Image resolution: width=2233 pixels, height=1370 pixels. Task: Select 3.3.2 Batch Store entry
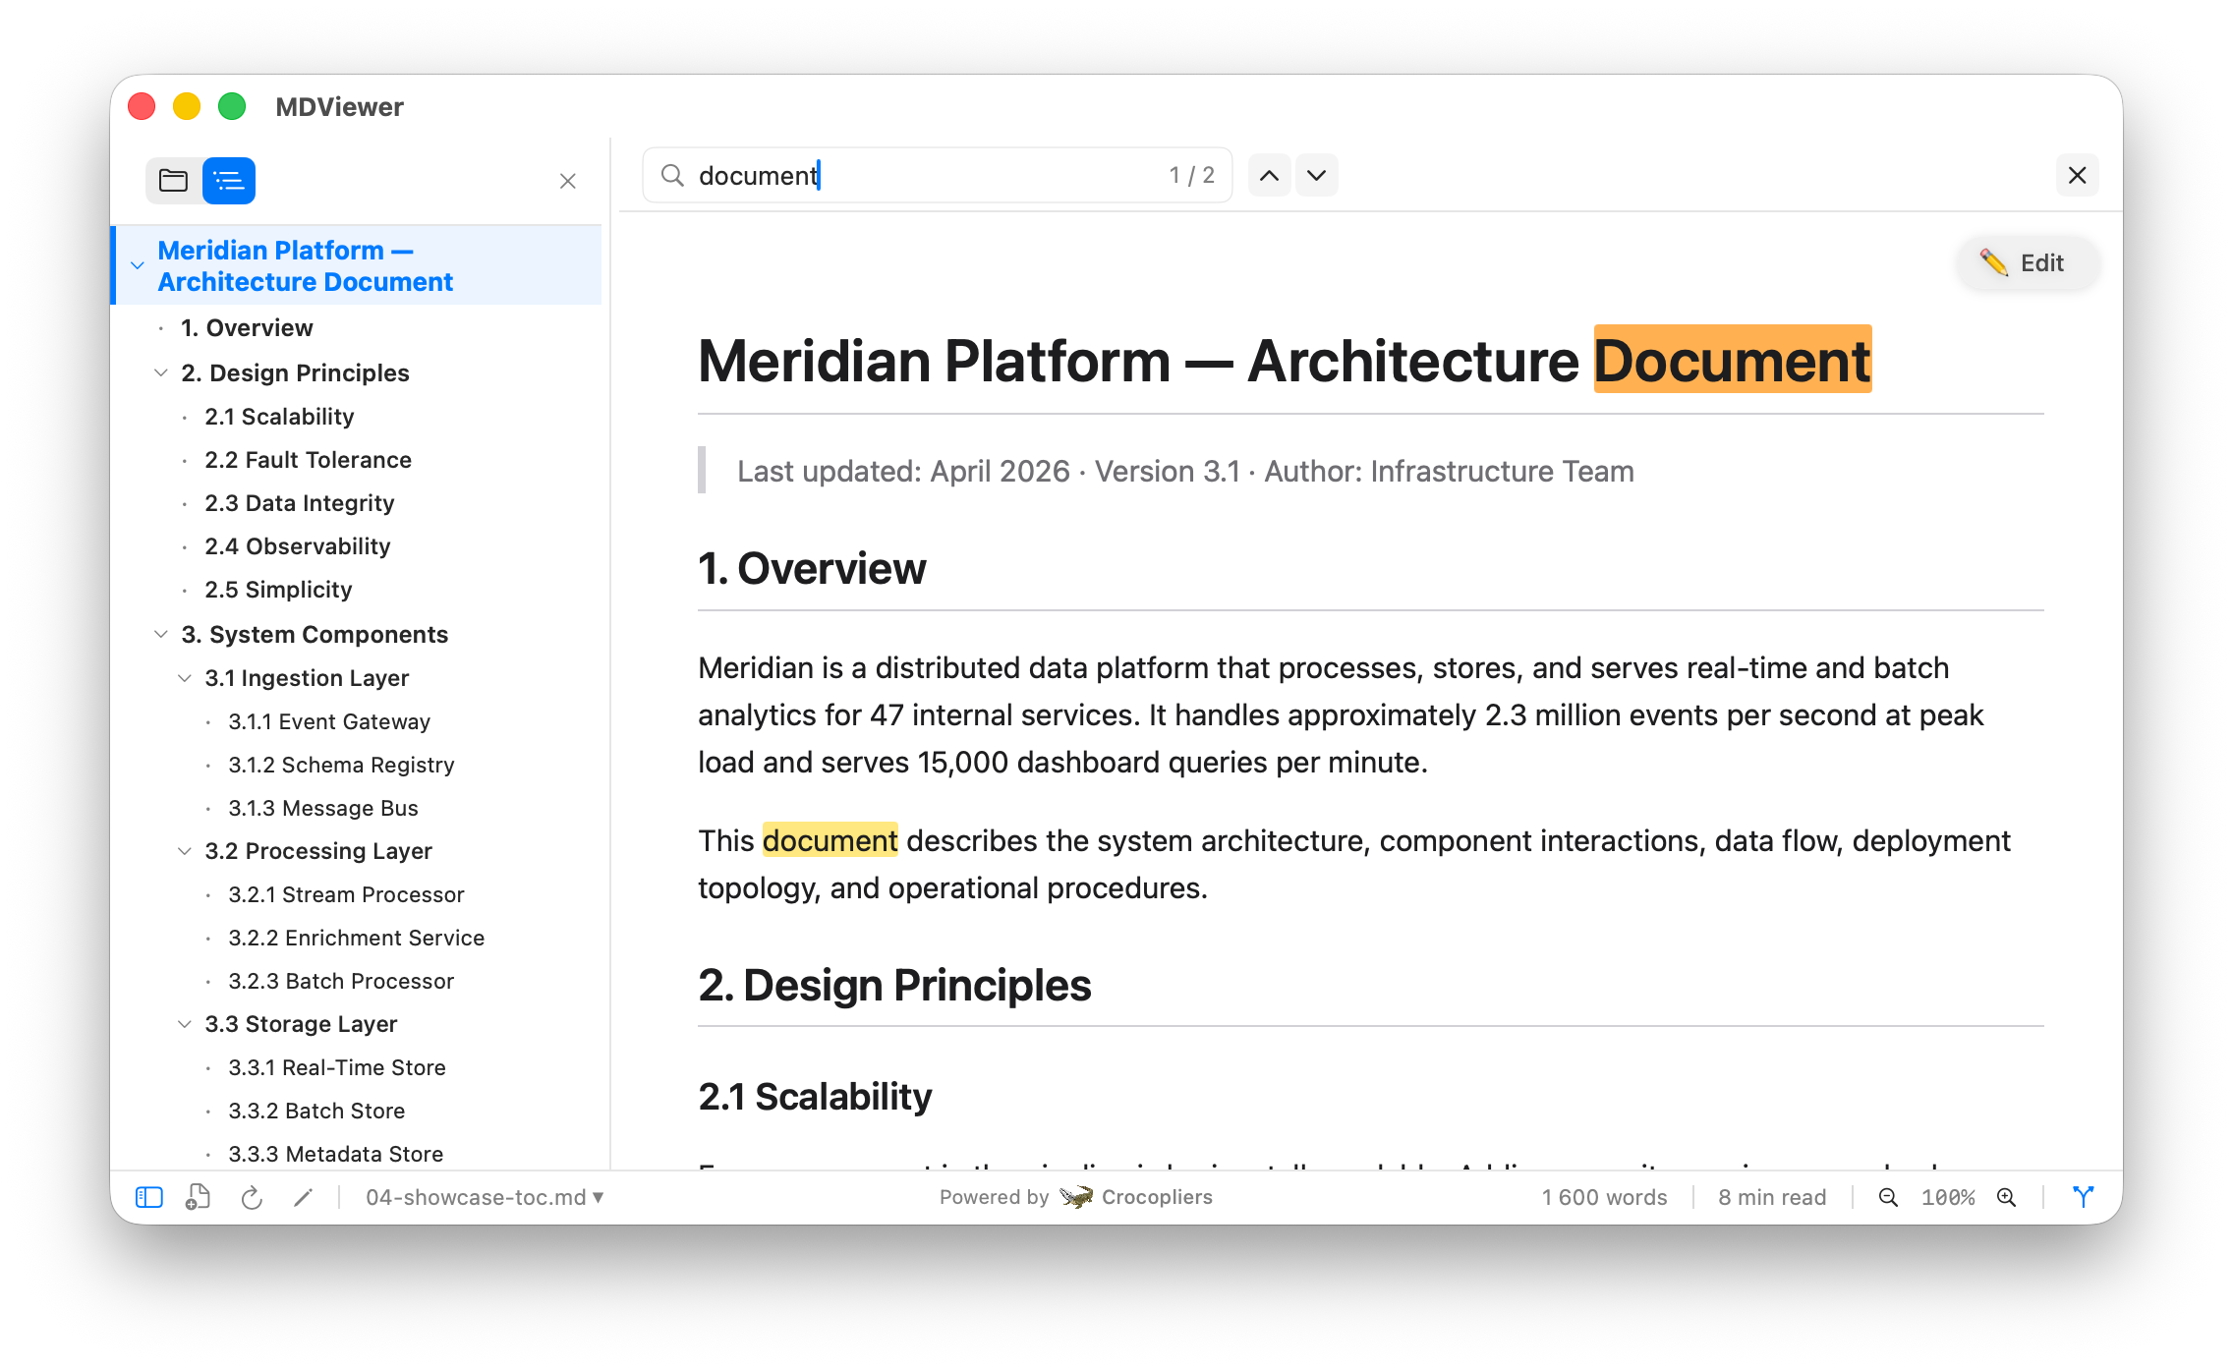pyautogui.click(x=316, y=1110)
